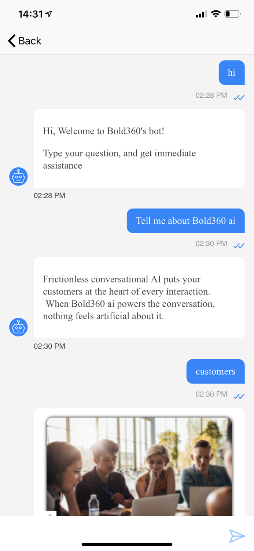Select the send message paper plane icon
This screenshot has height=551, width=254.
coord(238,536)
